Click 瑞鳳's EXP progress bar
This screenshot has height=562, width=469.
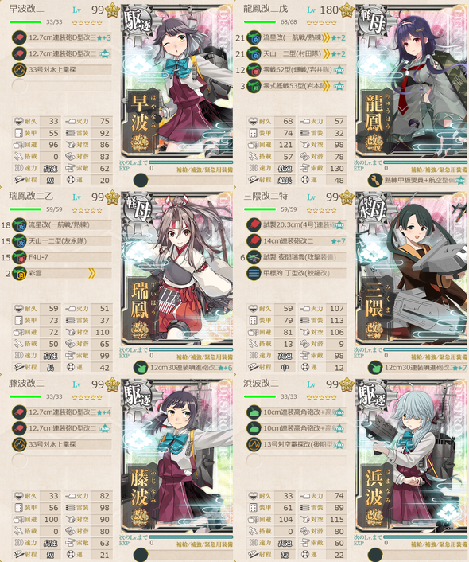tap(191, 349)
